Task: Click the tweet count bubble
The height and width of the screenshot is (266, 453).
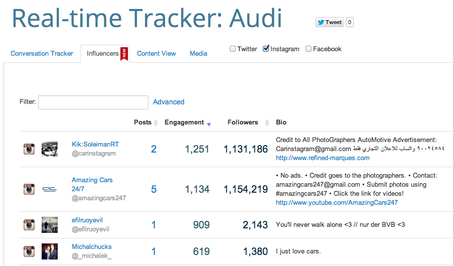Action: pyautogui.click(x=350, y=22)
